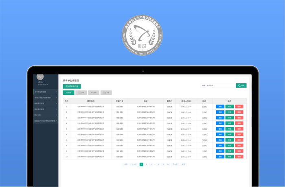Screen dimensions: 285x187
Task: Click the search input field
Action: 218,85
